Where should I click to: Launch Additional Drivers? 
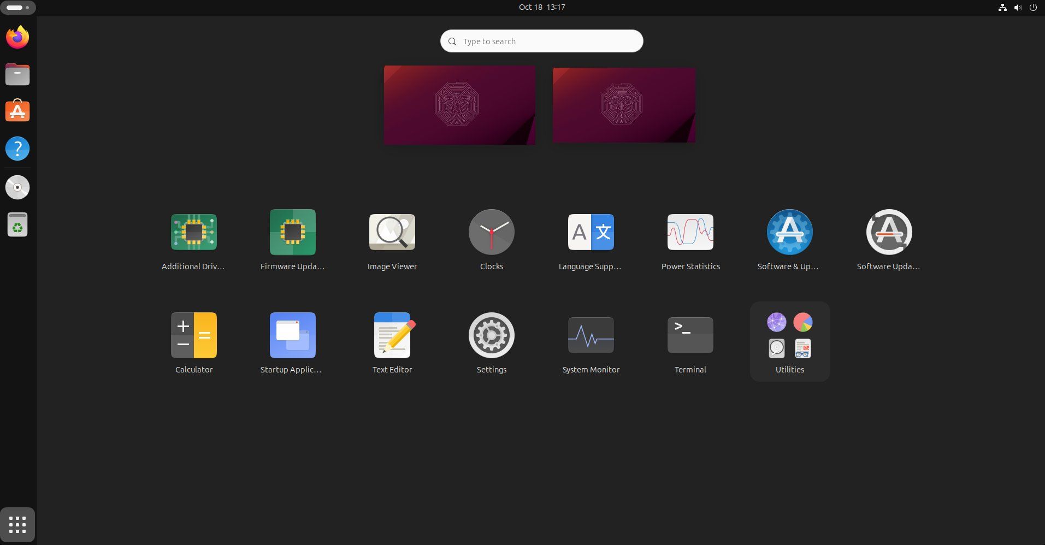point(194,232)
